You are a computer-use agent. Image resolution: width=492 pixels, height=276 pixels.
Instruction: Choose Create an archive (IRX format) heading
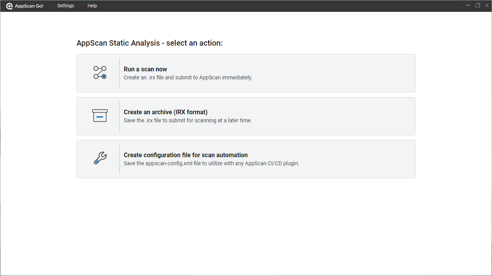click(166, 112)
